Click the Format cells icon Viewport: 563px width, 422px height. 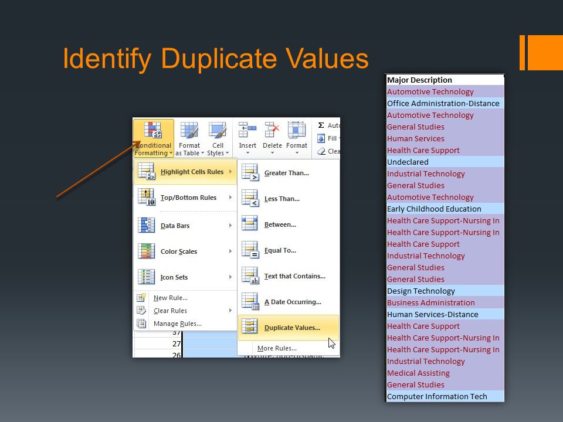297,130
